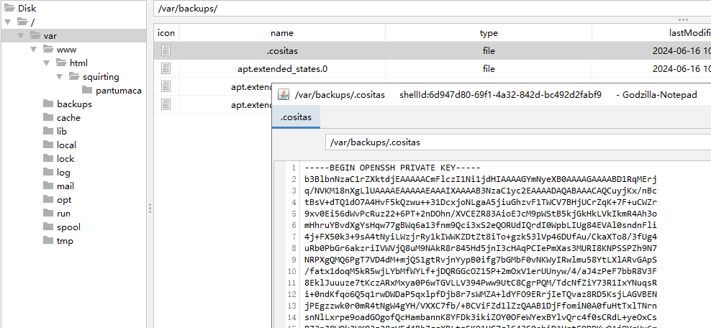Select the .cositas file name cell
This screenshot has height=328, width=711.
[x=282, y=51]
